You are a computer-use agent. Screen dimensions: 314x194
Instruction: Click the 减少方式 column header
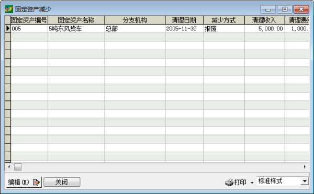(x=224, y=20)
